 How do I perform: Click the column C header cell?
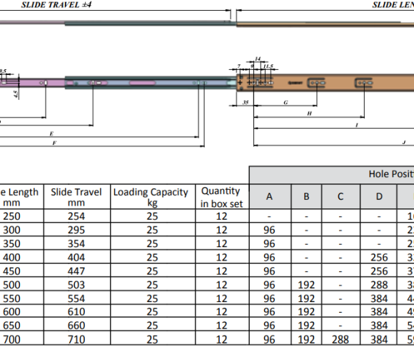pyautogui.click(x=341, y=196)
